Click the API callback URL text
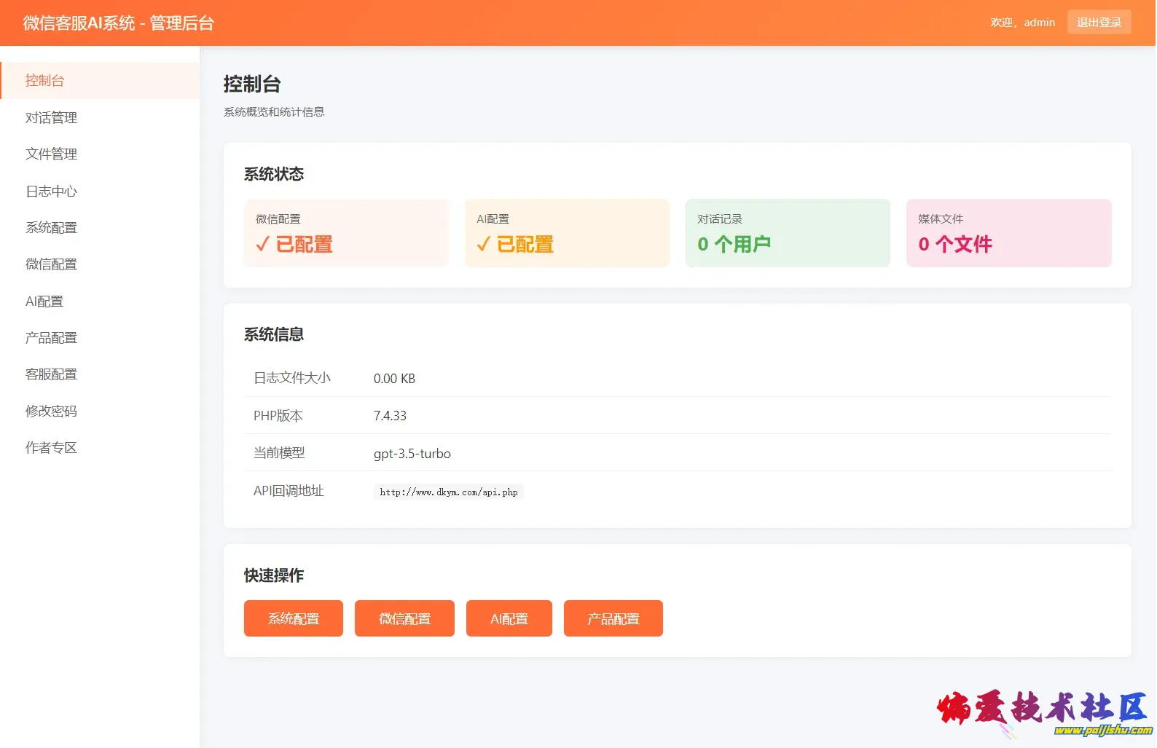 point(448,492)
